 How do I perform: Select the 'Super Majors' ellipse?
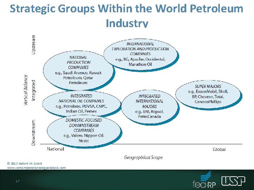(208, 94)
